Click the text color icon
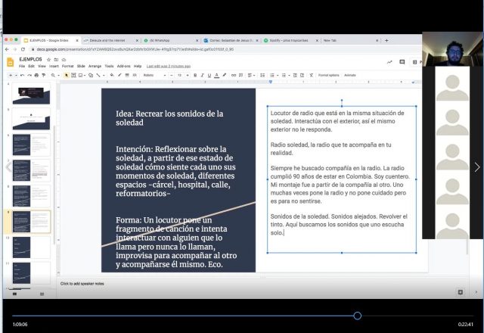 pyautogui.click(x=218, y=76)
